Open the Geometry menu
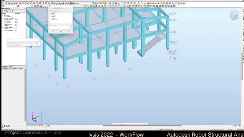Viewport: 244px width, 137px height. [20, 1]
